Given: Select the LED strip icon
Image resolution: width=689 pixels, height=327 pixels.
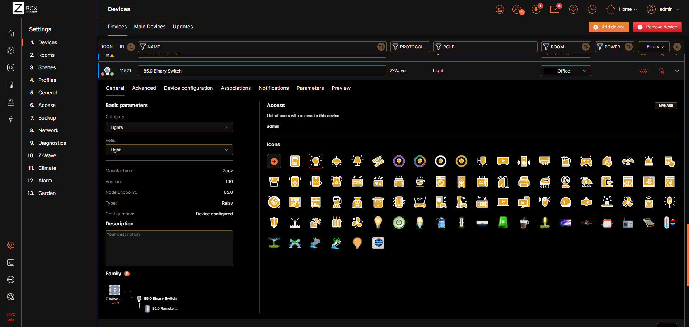Looking at the screenshot, I should coord(378,162).
